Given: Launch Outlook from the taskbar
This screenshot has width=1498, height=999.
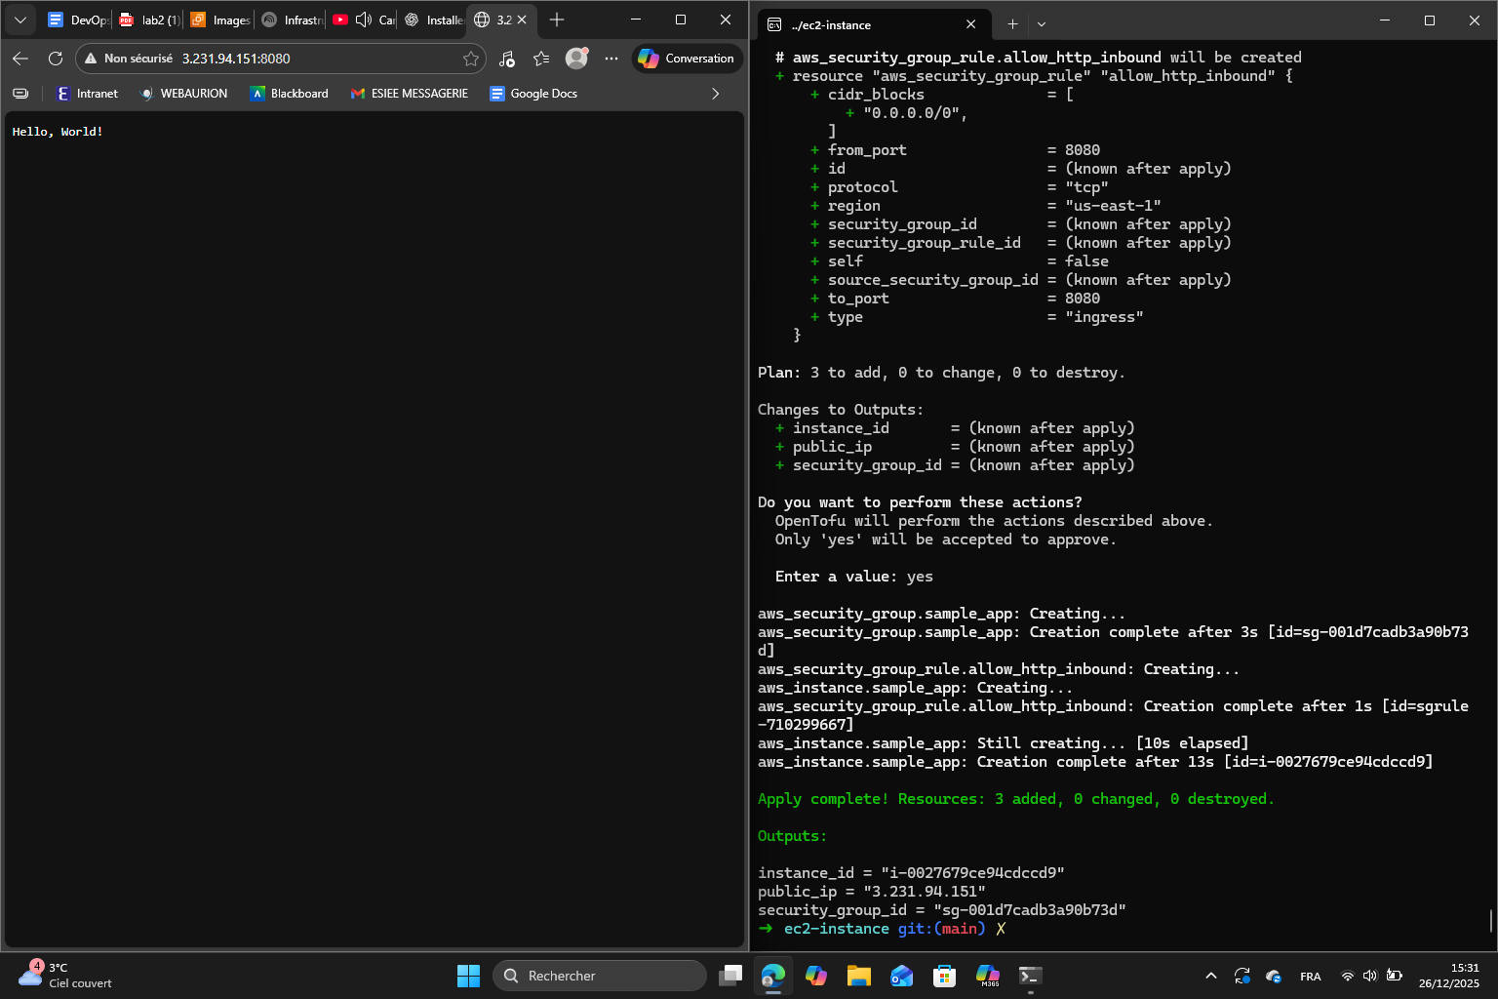Looking at the screenshot, I should [x=901, y=975].
